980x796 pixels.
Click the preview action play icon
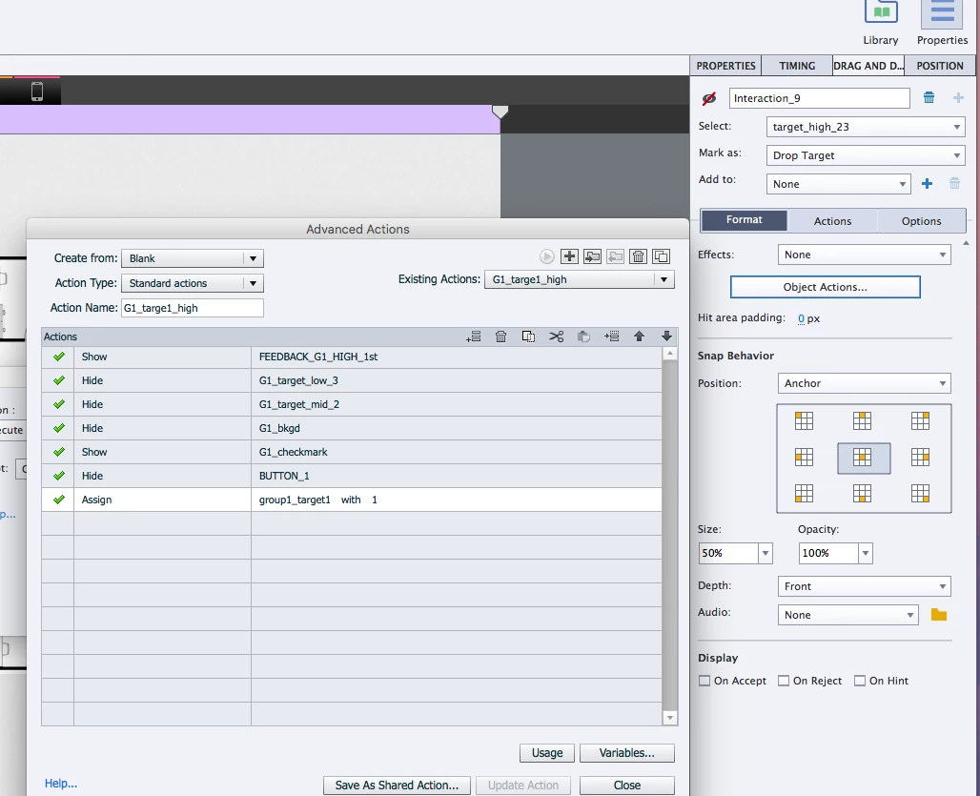tap(547, 256)
